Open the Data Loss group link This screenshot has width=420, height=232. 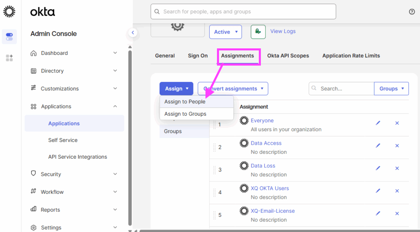click(263, 166)
